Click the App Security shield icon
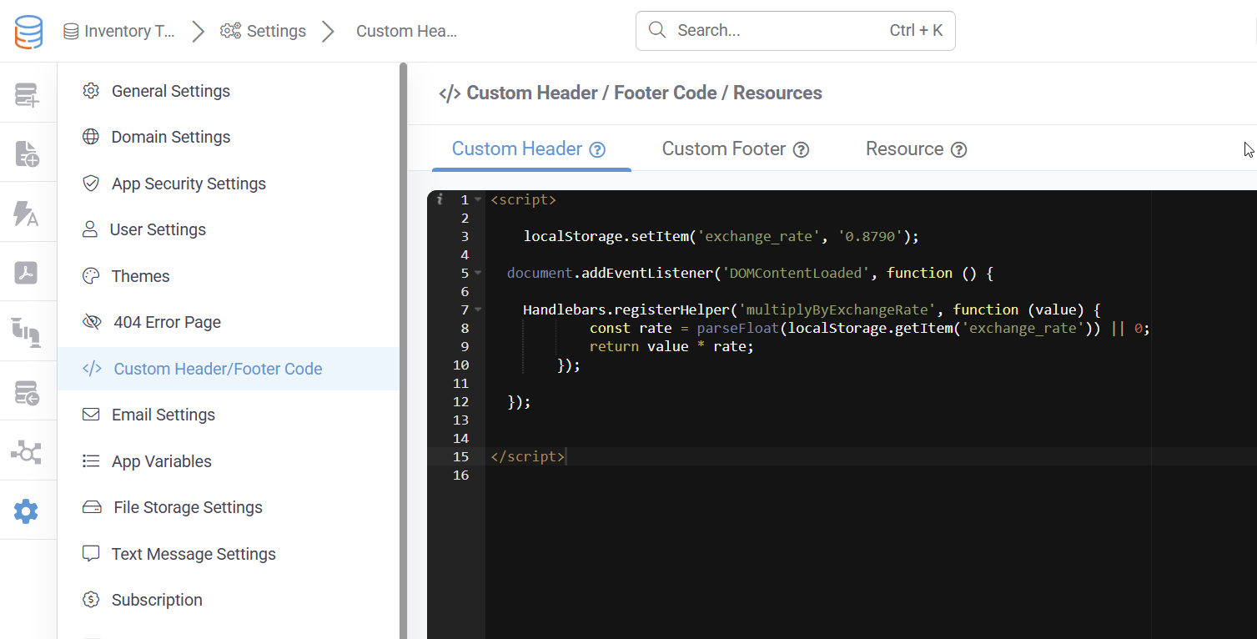Viewport: 1257px width, 639px height. tap(91, 184)
